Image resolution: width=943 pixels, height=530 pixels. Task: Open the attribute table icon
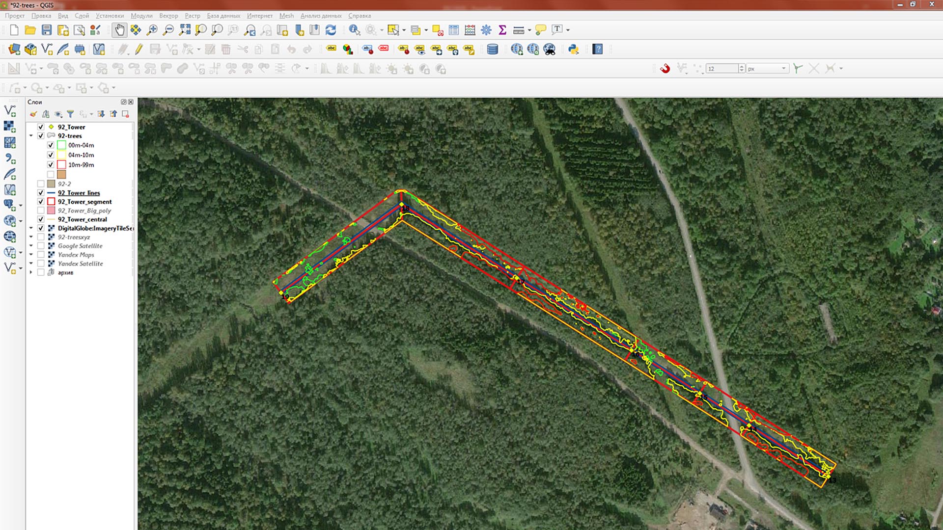click(454, 30)
